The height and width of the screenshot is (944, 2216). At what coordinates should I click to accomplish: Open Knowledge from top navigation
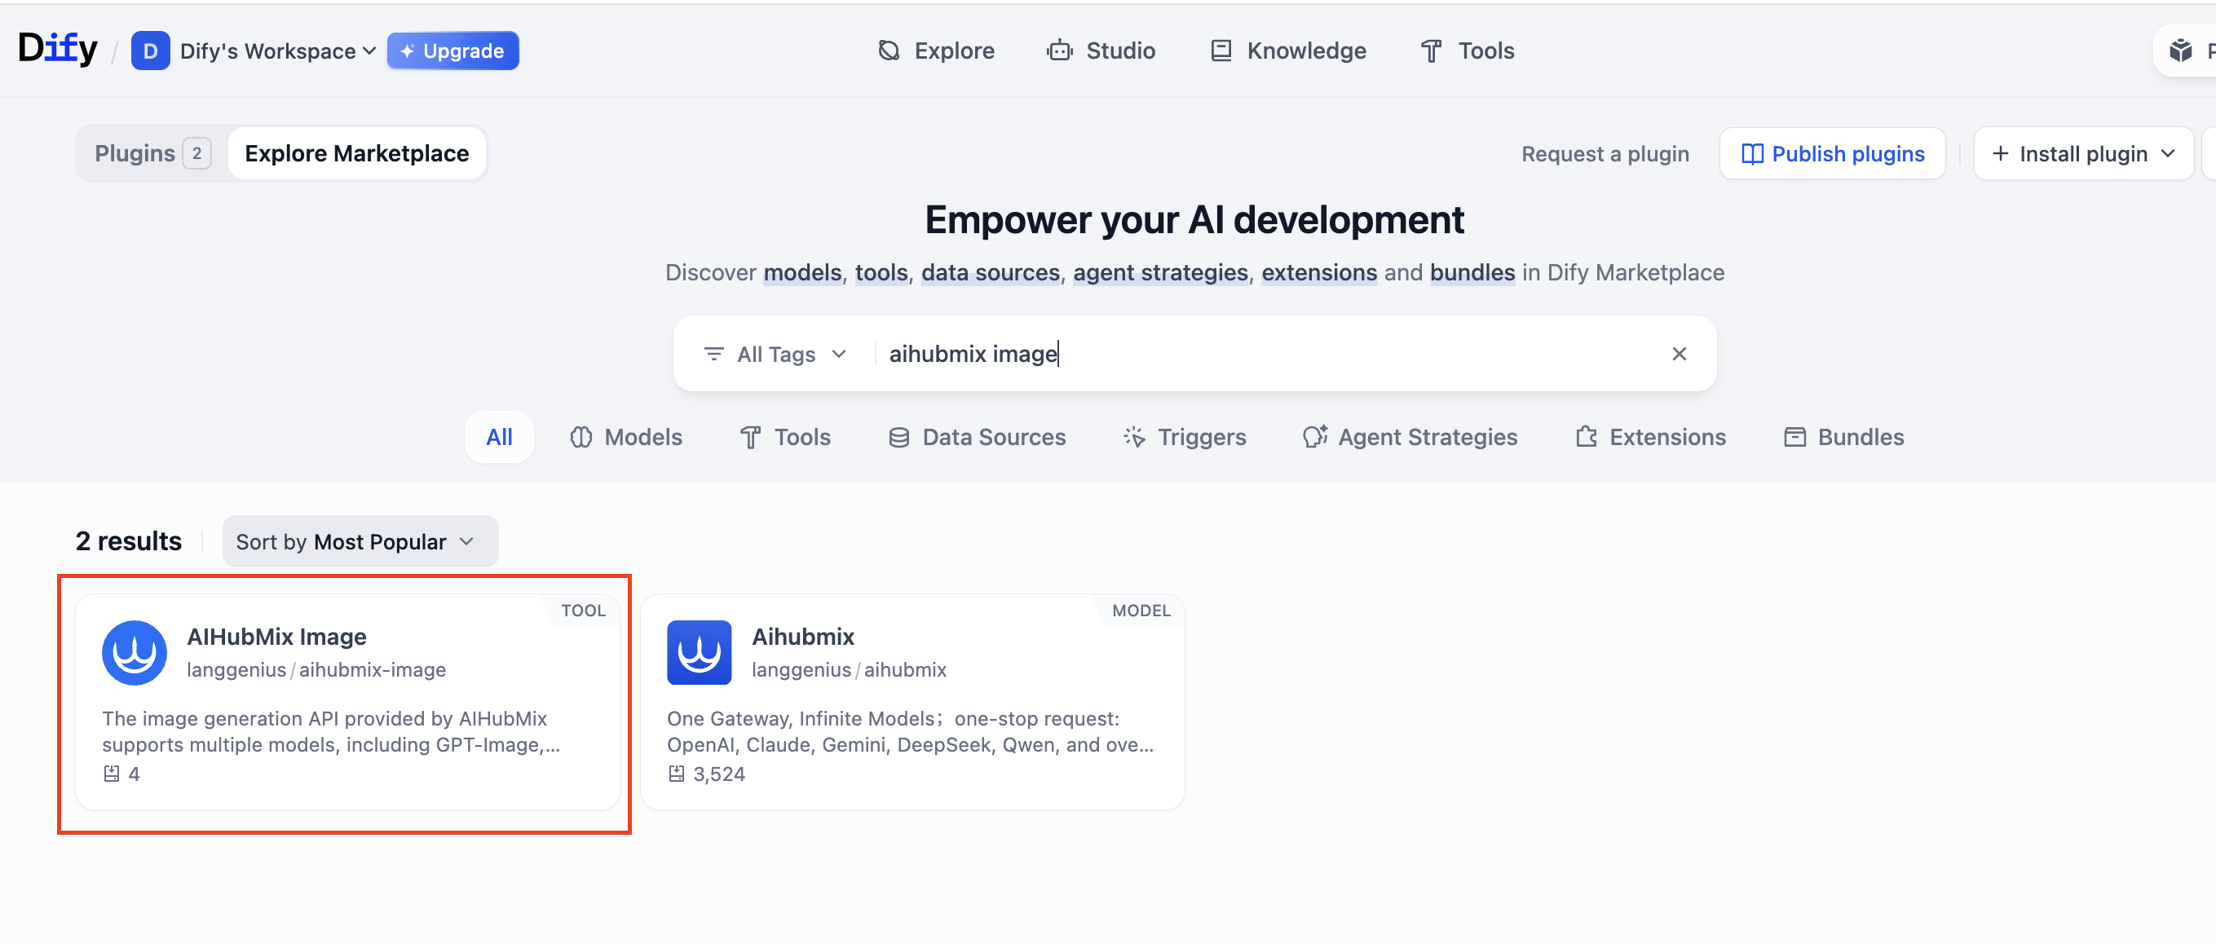click(x=1288, y=51)
